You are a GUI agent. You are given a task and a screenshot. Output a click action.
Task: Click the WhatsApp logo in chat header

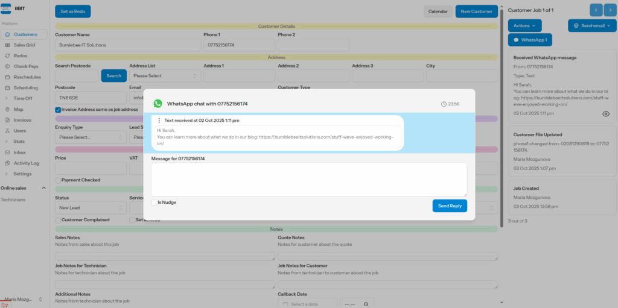click(158, 104)
